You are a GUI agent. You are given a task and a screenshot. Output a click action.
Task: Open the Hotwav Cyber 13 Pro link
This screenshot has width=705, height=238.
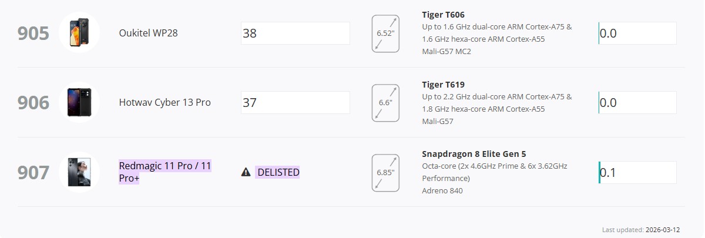164,102
